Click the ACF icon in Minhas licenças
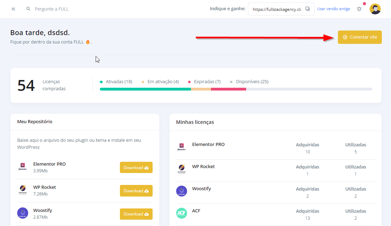This screenshot has width=391, height=226. click(x=181, y=213)
